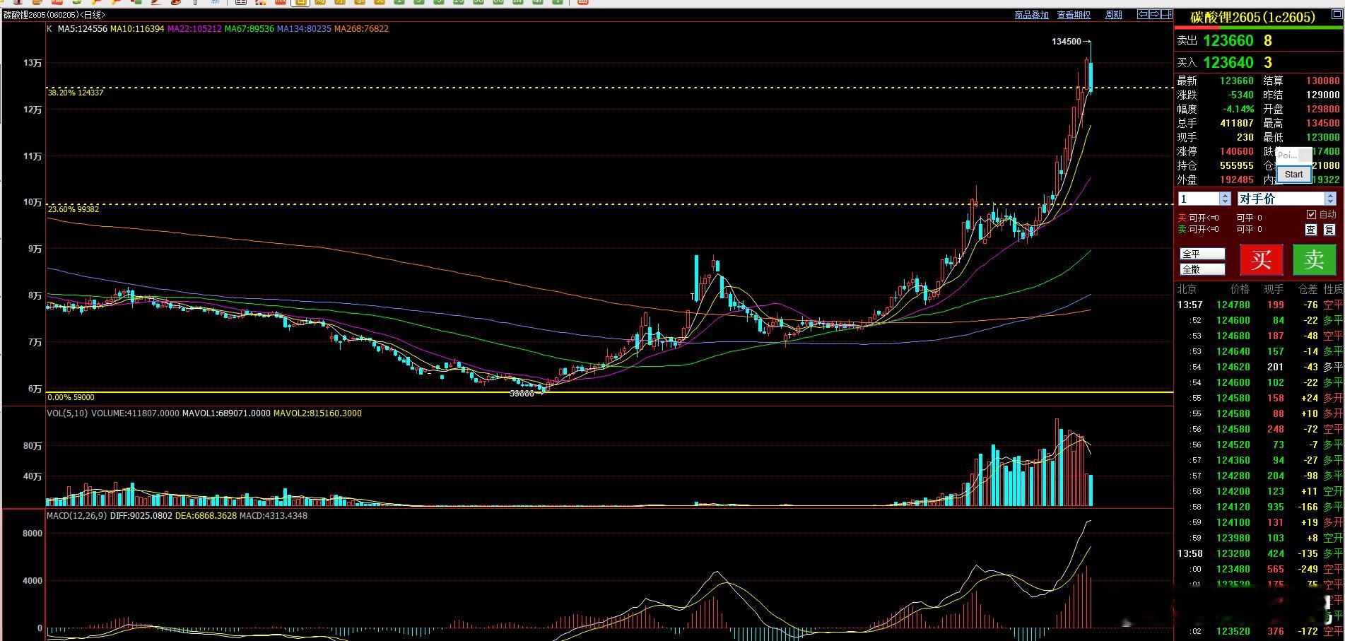The height and width of the screenshot is (641, 1345).
Task: Click the MA5:124556 indicator label
Action: click(x=82, y=29)
